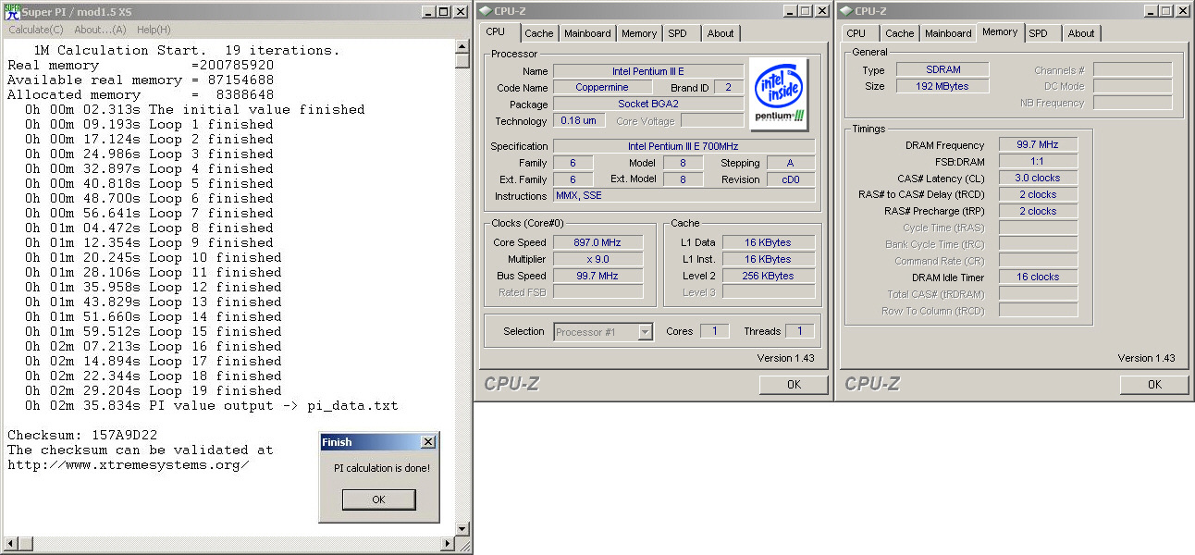Screen dimensions: 1195x555
Task: Click the Coppermine code name field
Action: click(602, 88)
